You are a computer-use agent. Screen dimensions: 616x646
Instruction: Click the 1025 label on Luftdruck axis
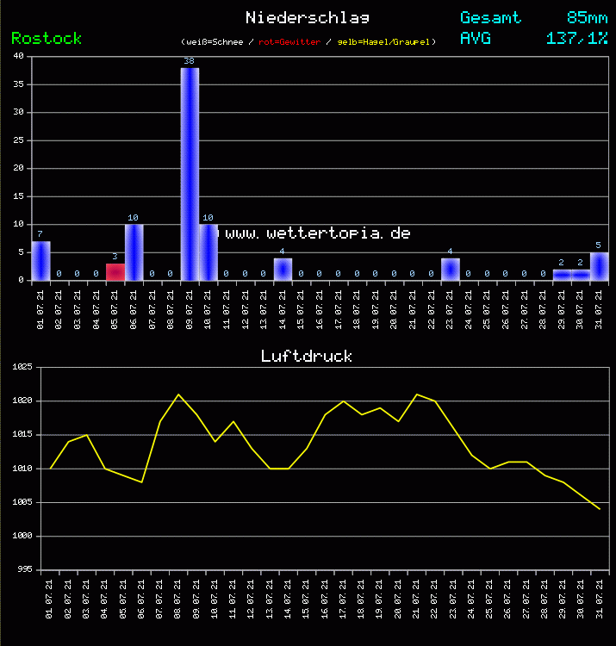(22, 367)
